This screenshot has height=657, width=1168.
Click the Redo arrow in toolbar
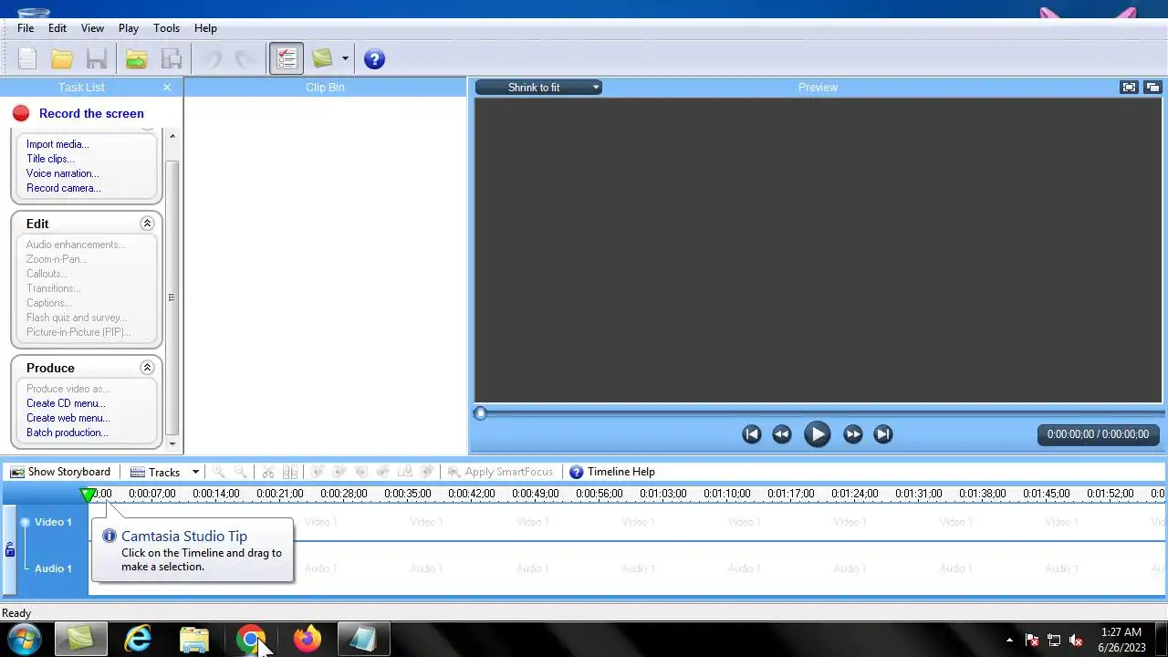point(245,59)
